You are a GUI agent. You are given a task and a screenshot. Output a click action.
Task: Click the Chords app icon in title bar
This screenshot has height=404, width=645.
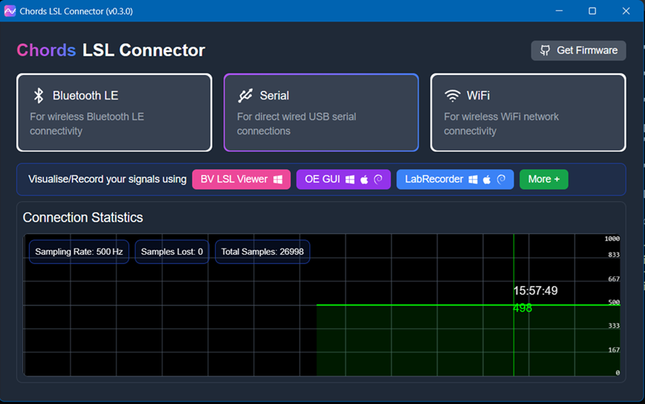[10, 11]
